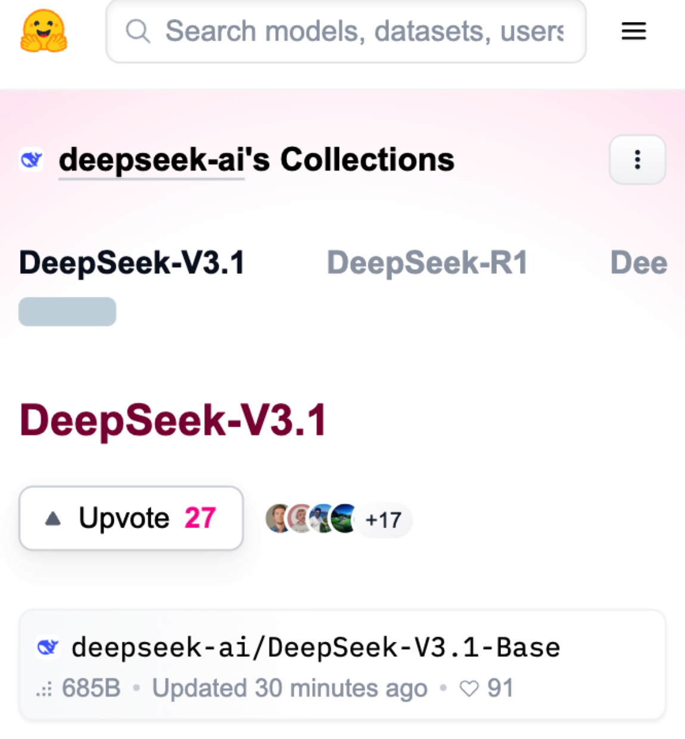The image size is (685, 739).
Task: Click the second upvoter avatar
Action: point(300,518)
